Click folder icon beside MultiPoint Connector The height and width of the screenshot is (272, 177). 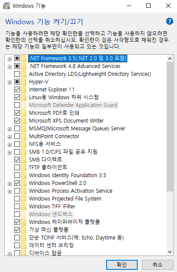click(23, 136)
